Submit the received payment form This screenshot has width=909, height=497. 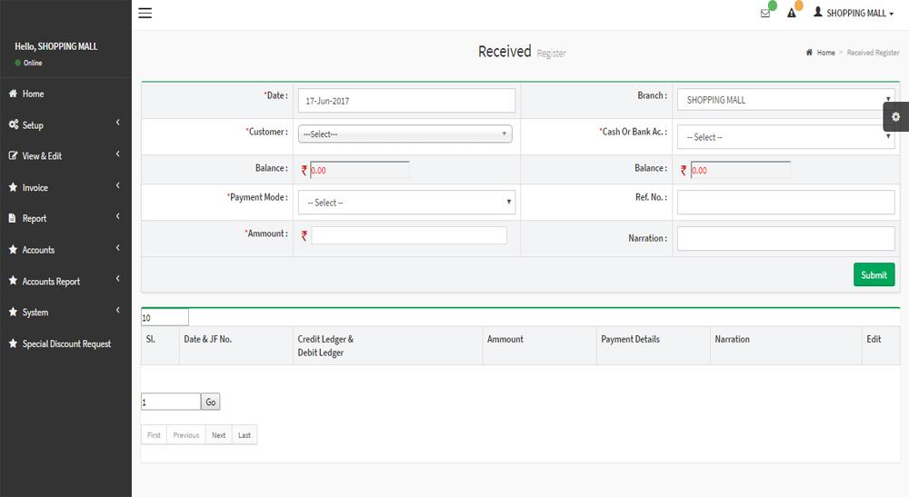point(874,274)
